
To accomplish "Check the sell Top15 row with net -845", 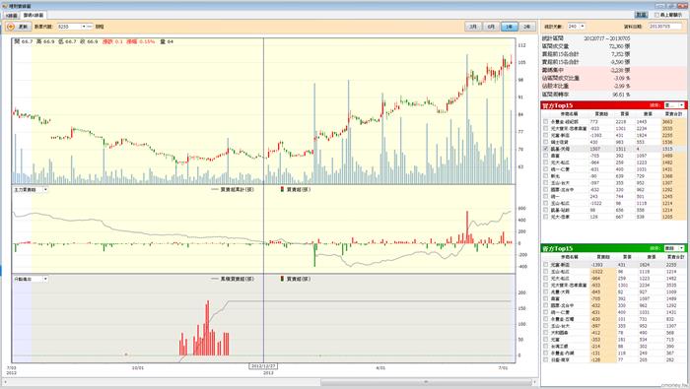I will (x=546, y=292).
